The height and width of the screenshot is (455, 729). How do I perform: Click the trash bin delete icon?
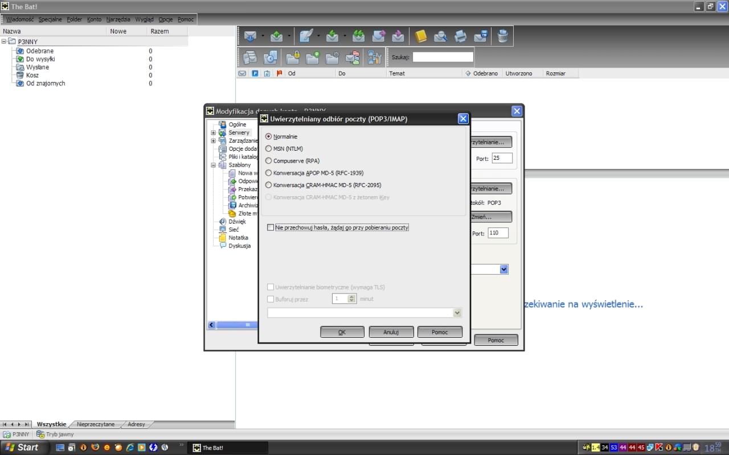coord(503,36)
